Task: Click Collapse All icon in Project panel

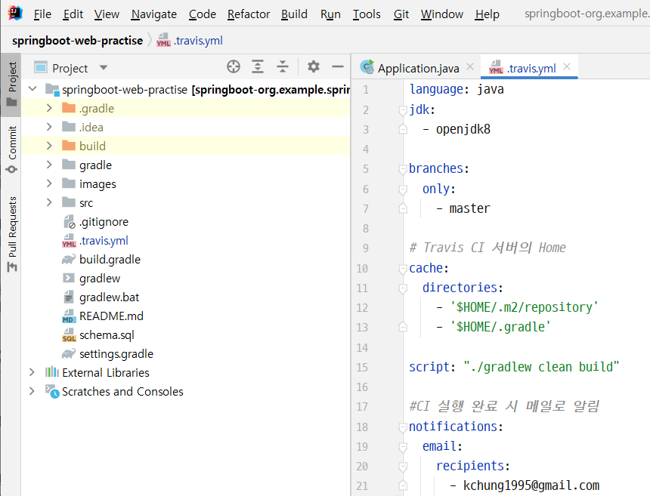Action: [x=283, y=66]
